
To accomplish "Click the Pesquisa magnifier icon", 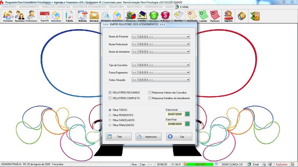I will click(106, 16).
